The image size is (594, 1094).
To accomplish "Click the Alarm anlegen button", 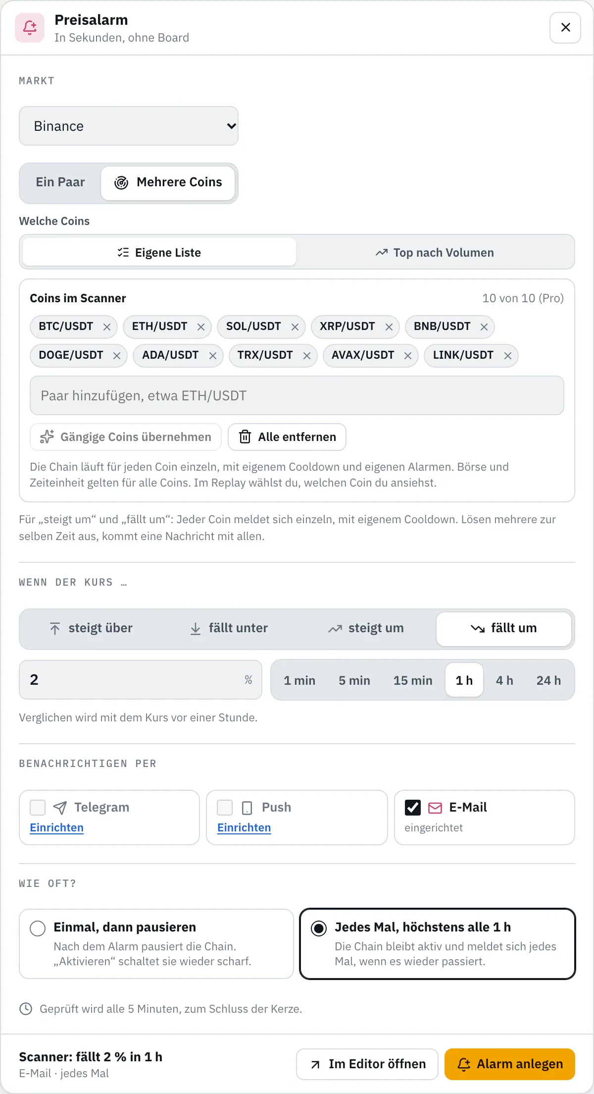I will coord(510,1064).
